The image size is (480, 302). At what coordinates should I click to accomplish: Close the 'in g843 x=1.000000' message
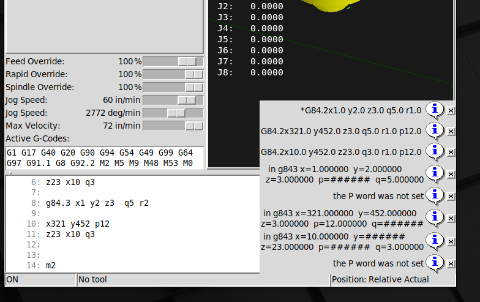[x=451, y=174]
